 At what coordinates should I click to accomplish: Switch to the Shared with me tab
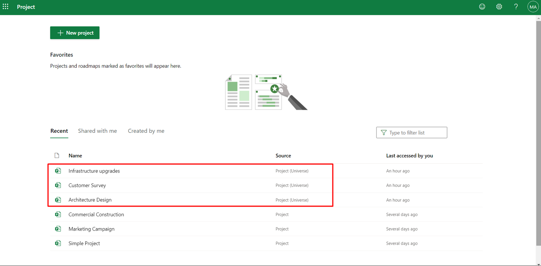(x=97, y=131)
